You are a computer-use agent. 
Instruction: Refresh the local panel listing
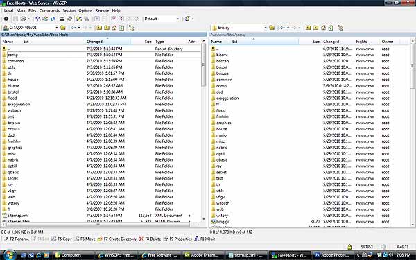point(122,28)
